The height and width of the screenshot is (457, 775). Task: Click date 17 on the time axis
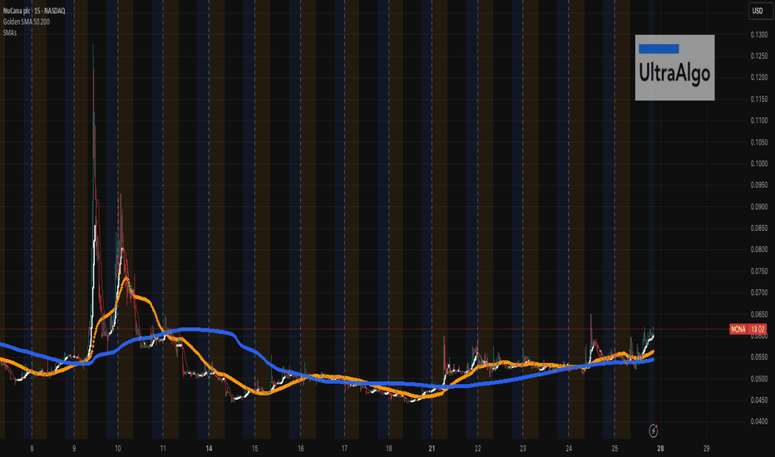click(344, 449)
